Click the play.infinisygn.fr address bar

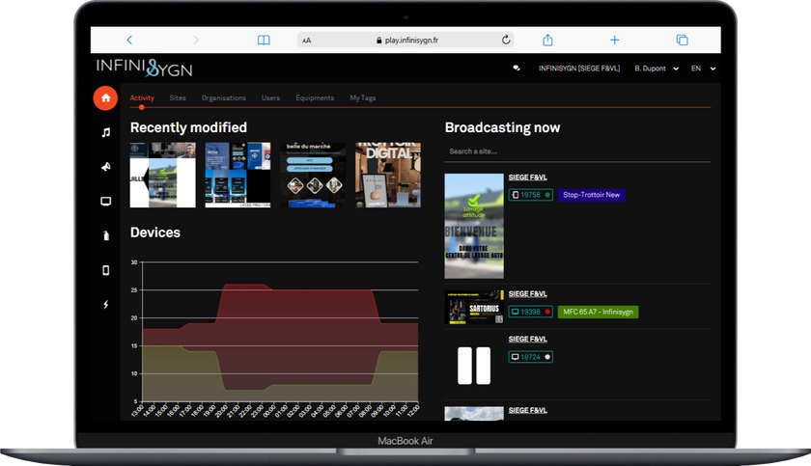point(406,40)
